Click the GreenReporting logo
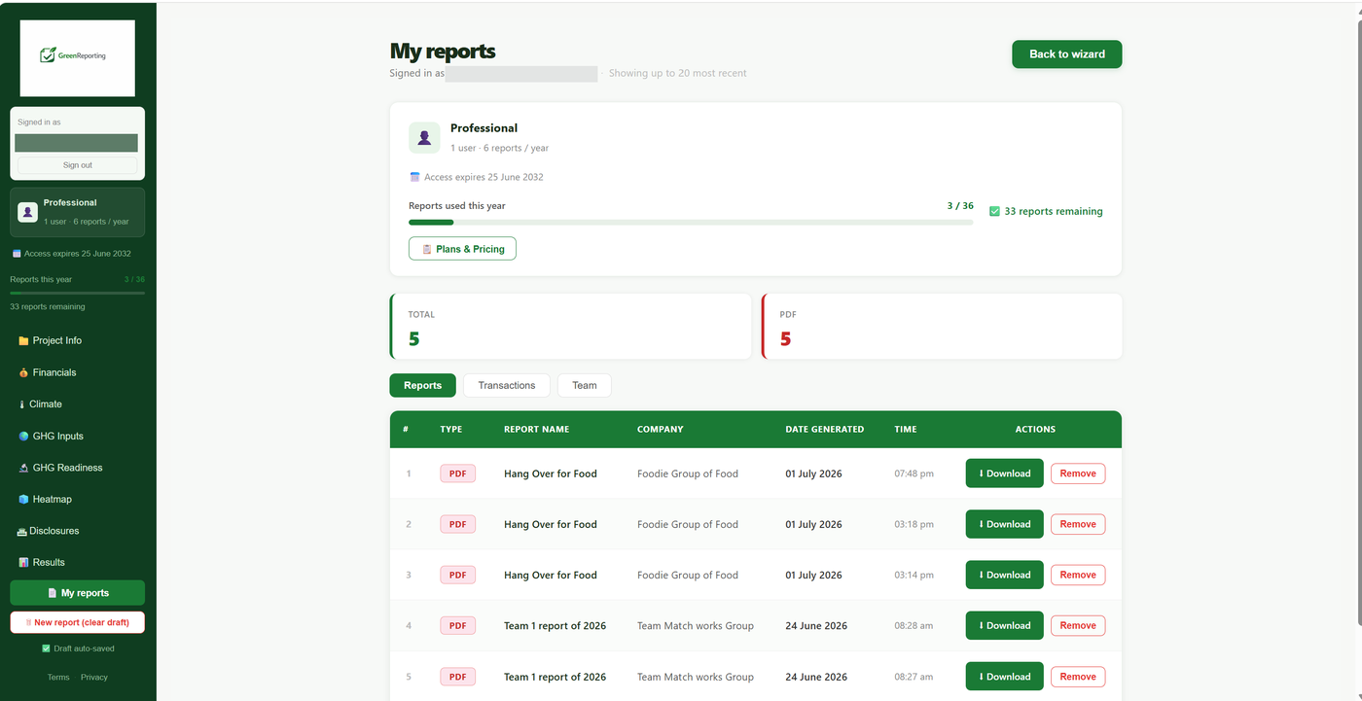This screenshot has width=1362, height=701. point(77,57)
